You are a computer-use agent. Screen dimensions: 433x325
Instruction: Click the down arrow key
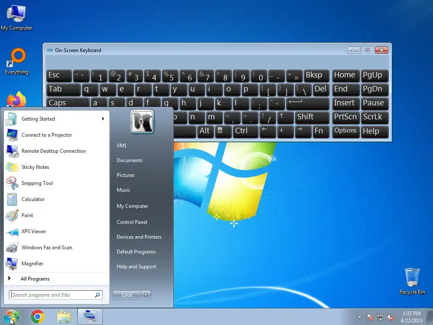285,132
